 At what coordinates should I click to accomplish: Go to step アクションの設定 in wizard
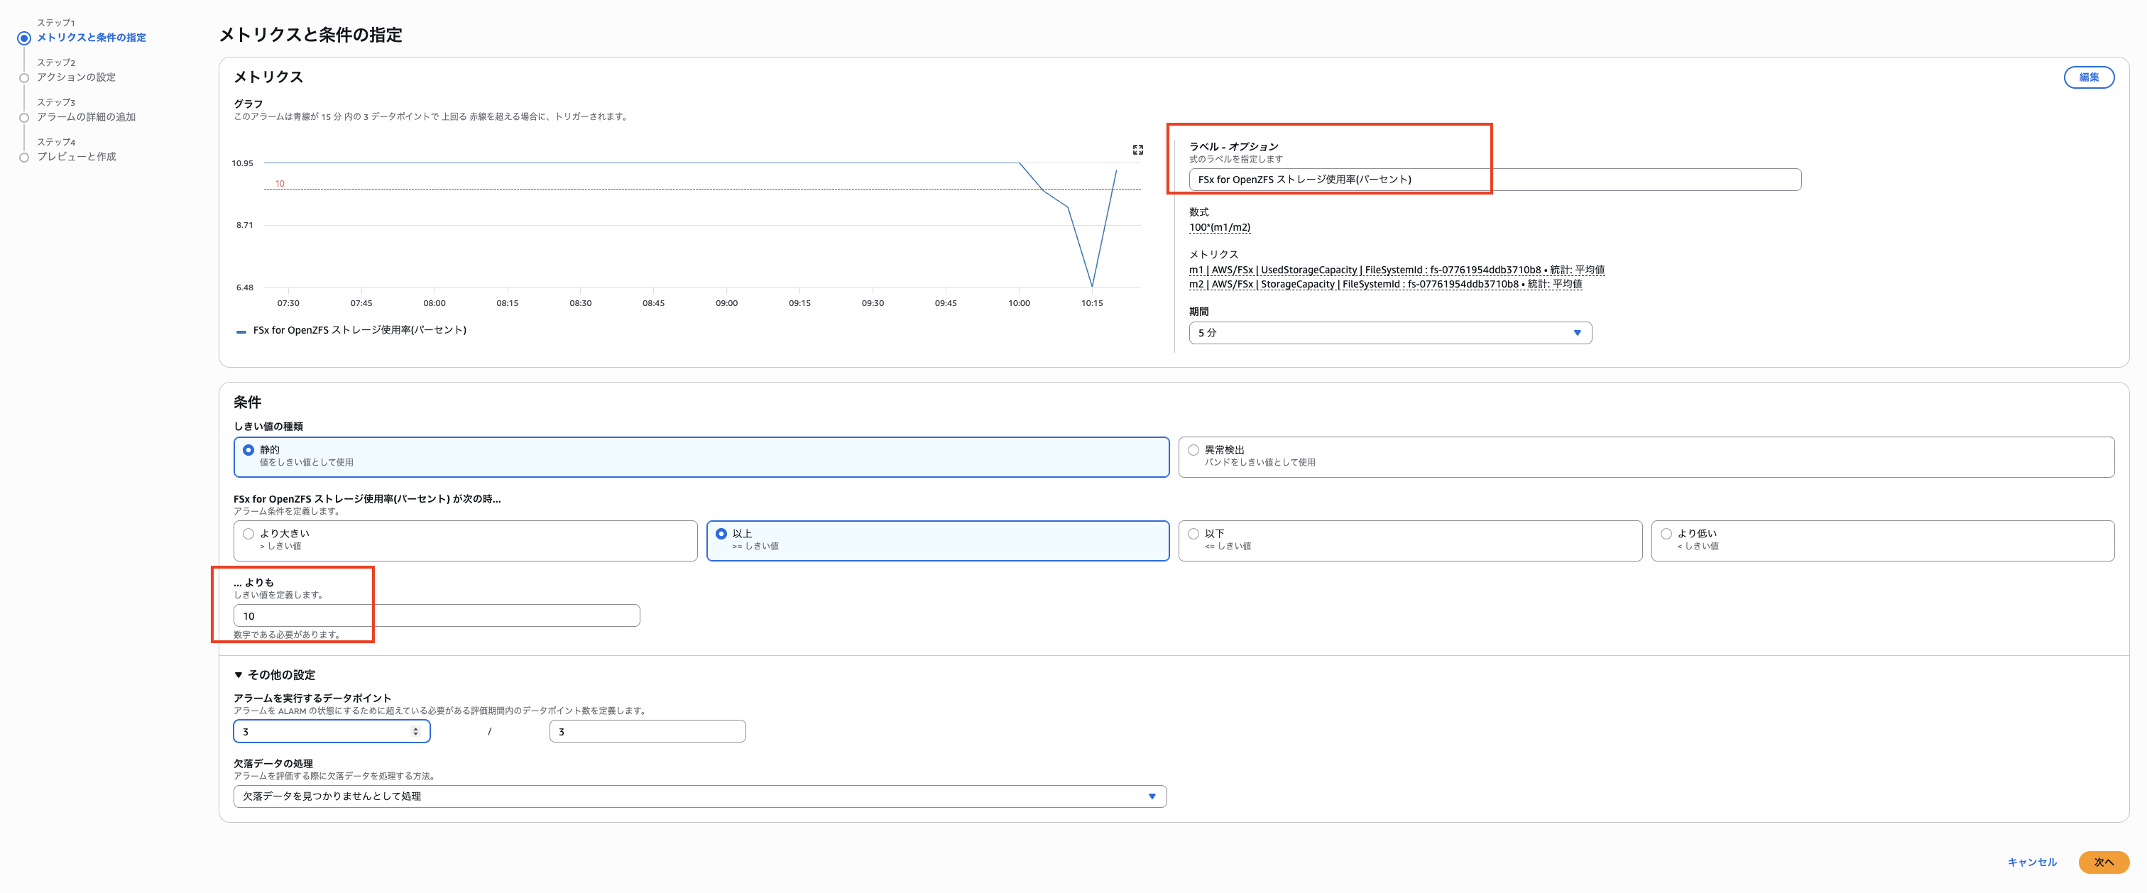(x=76, y=77)
